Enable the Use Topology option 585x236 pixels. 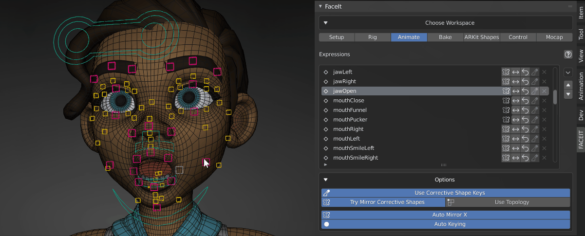click(x=508, y=202)
